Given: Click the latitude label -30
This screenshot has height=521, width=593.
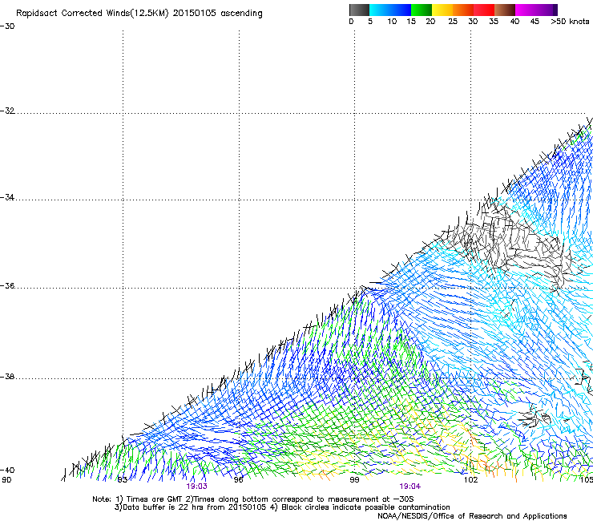Looking at the screenshot, I should 7,26.
